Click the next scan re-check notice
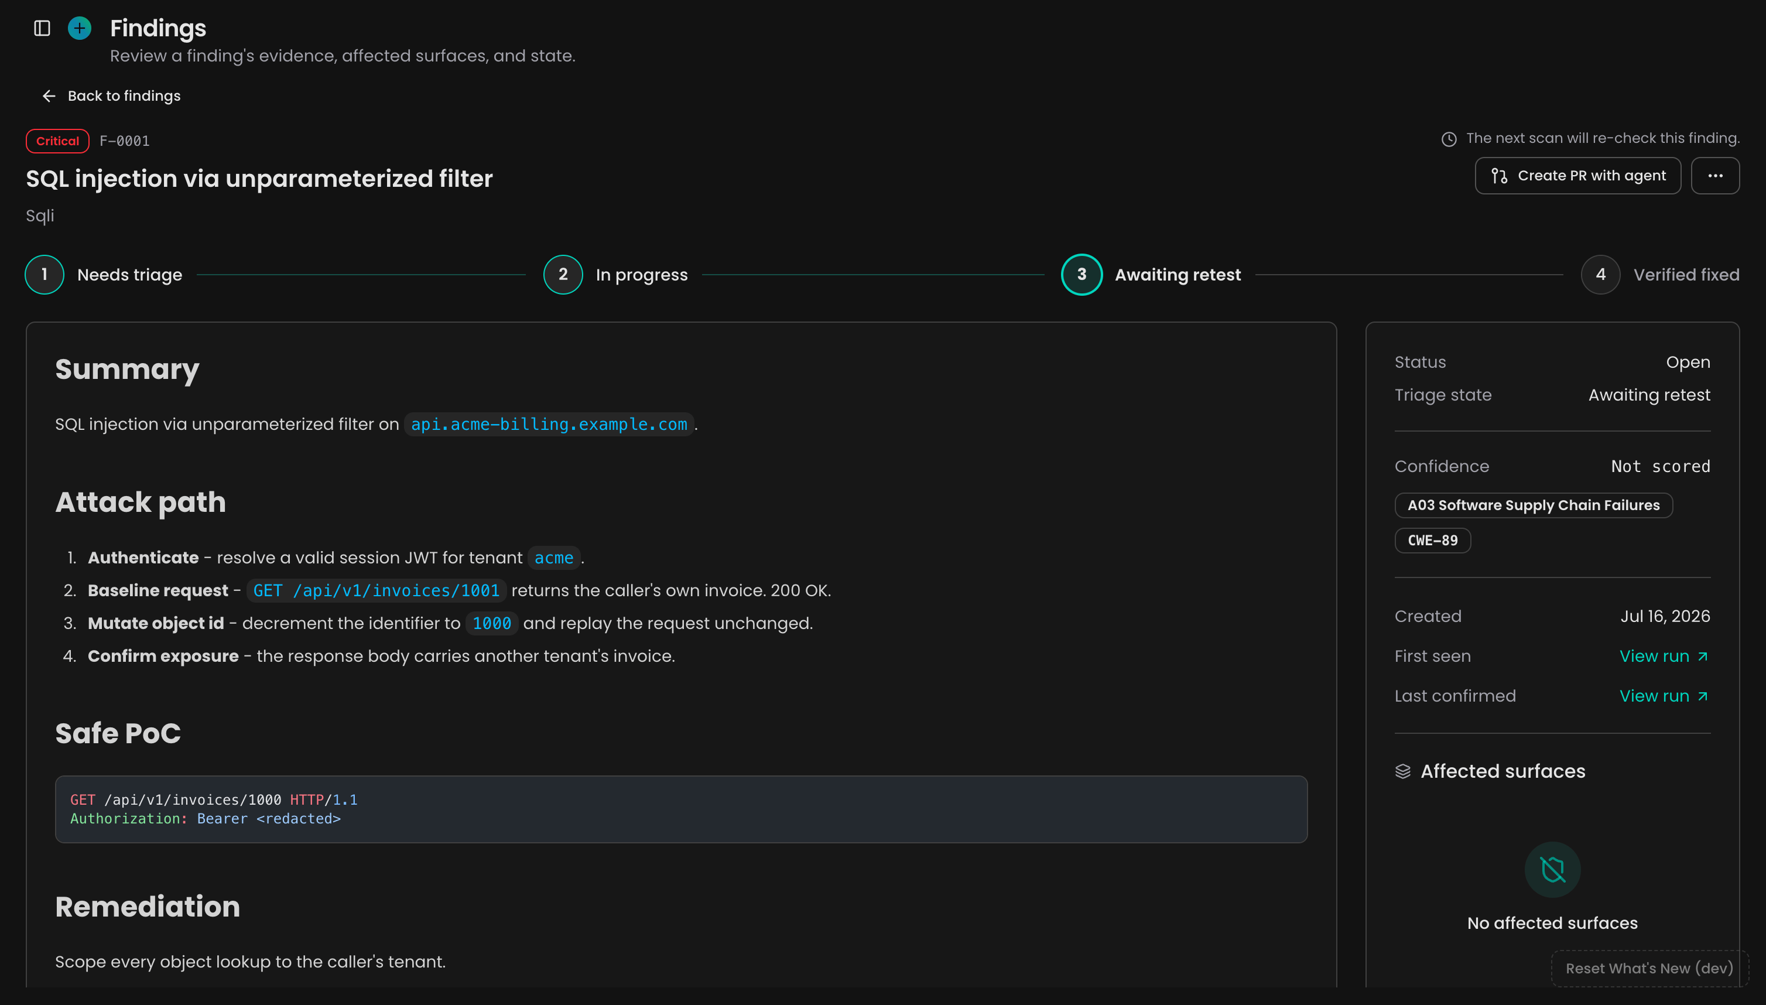 (x=1603, y=138)
